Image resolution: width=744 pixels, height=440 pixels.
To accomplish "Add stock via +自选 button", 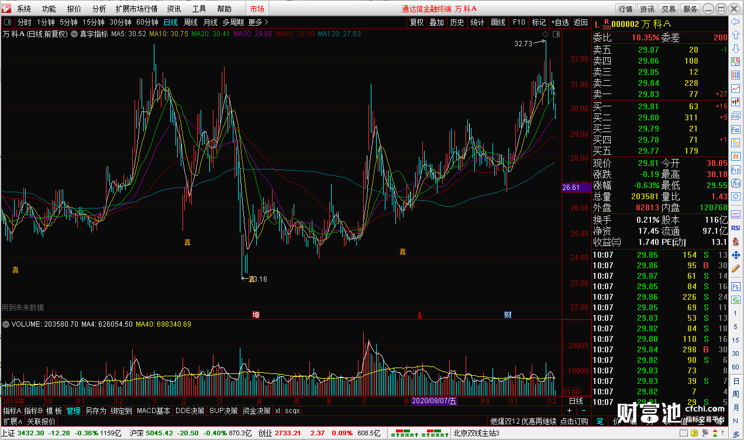I will (560, 22).
